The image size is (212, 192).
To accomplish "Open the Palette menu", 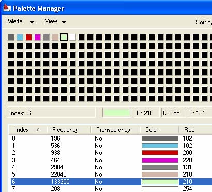I will tap(14, 21).
